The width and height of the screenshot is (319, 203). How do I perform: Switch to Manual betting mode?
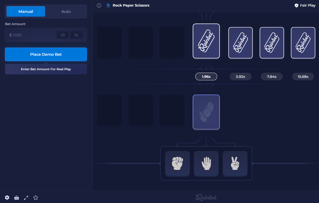point(26,11)
